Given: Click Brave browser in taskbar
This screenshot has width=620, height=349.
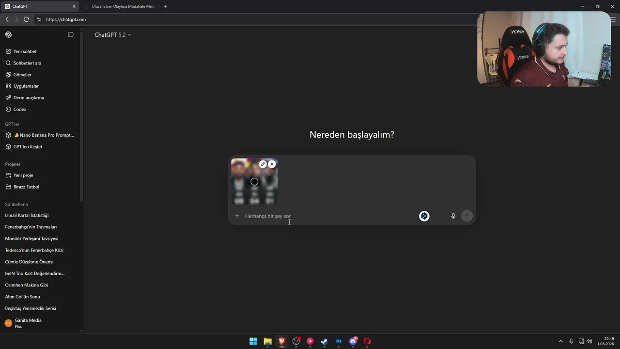Looking at the screenshot, I should [281, 341].
